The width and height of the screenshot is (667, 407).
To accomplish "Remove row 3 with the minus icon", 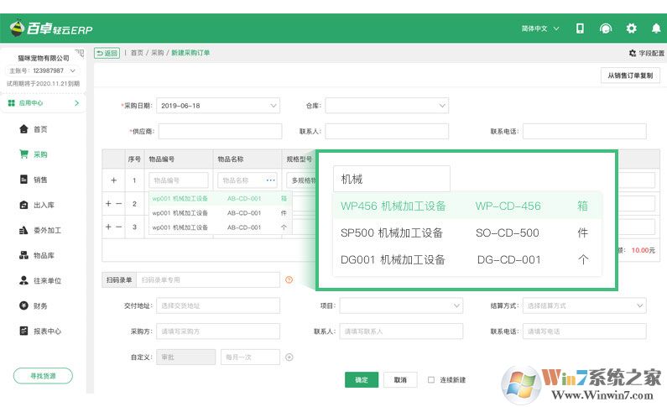I will (x=119, y=227).
